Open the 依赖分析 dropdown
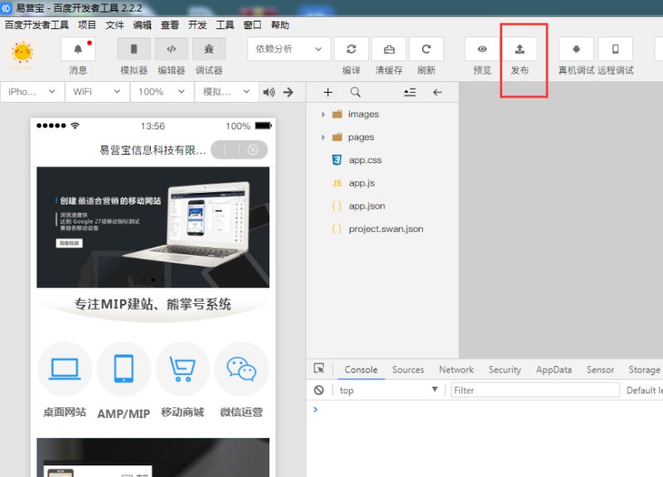The width and height of the screenshot is (663, 477). pos(288,50)
